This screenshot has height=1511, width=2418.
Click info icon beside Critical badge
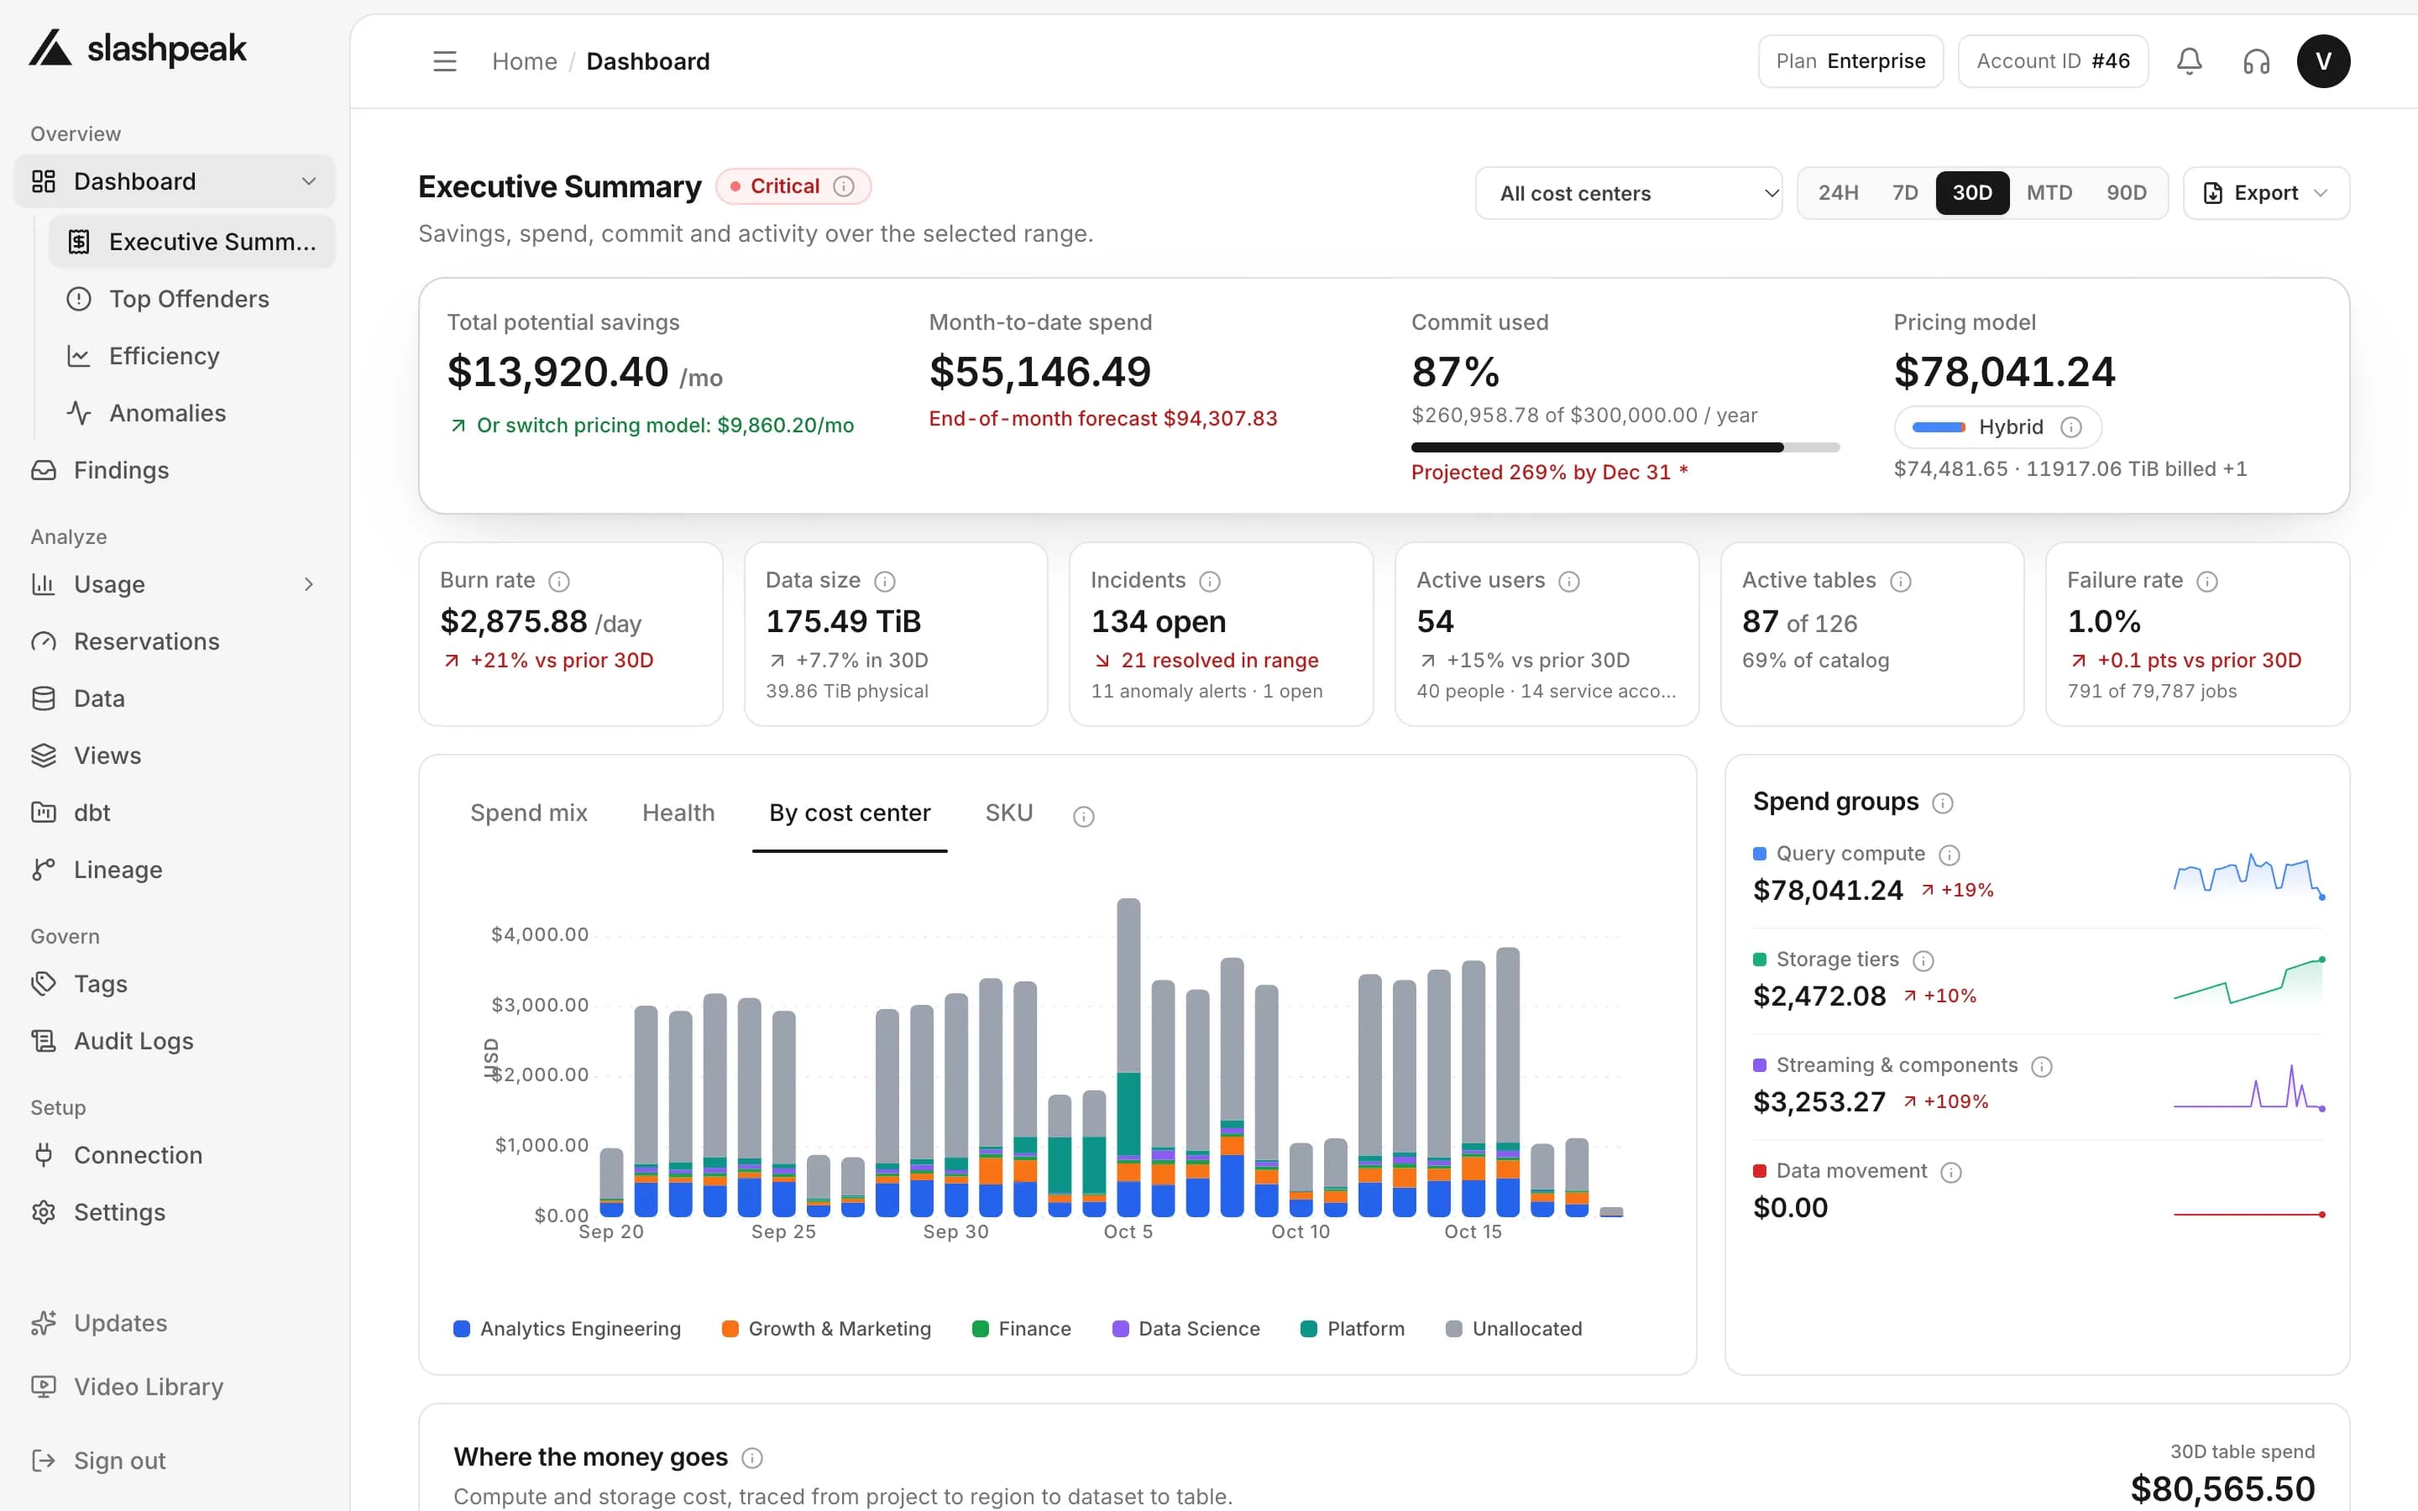point(843,187)
